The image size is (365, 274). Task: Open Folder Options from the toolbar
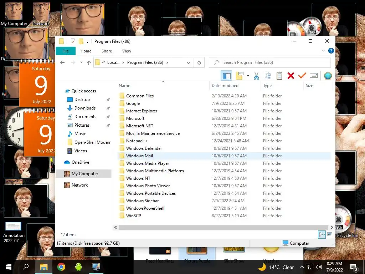coord(240,76)
